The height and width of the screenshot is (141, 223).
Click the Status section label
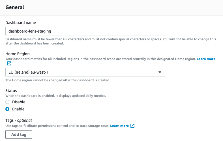11,91
